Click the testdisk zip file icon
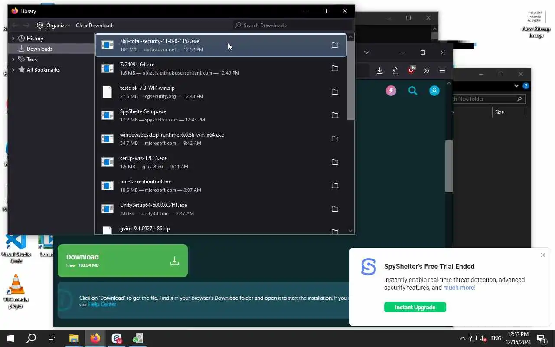 tap(107, 92)
